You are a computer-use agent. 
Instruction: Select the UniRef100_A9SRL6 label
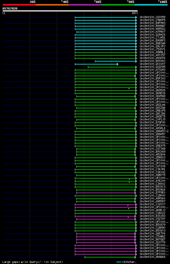152,128
